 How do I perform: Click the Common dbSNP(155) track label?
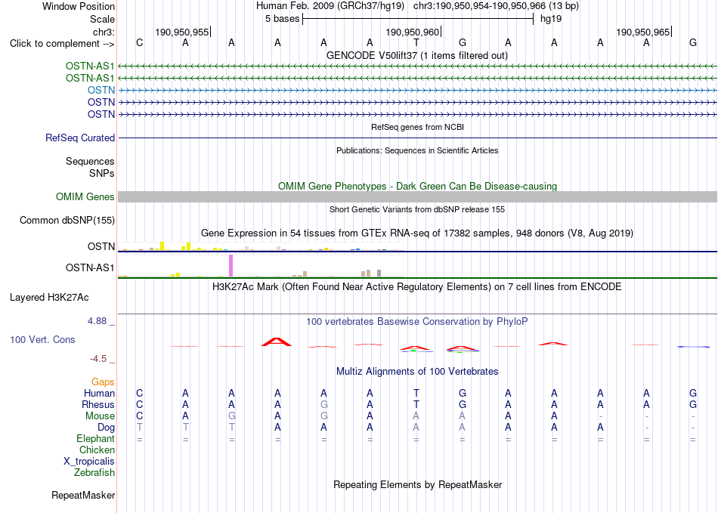click(67, 220)
